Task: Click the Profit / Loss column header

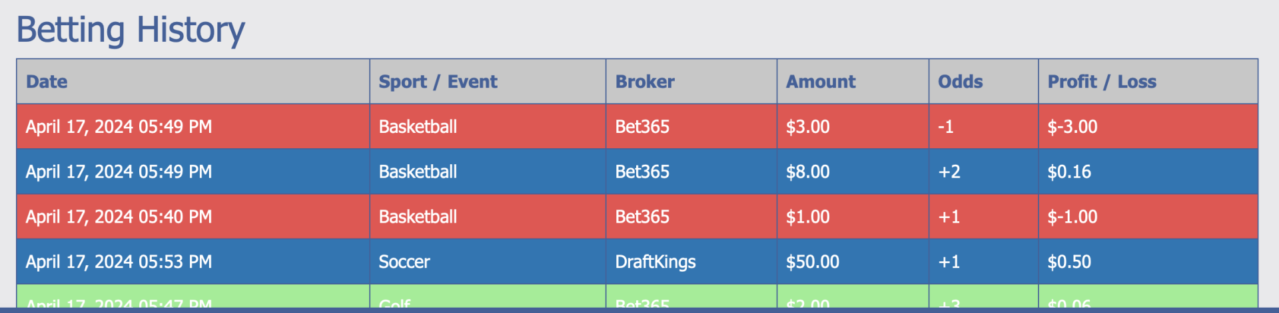Action: coord(1101,82)
